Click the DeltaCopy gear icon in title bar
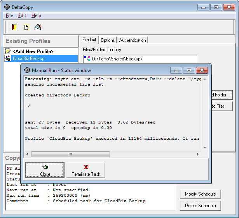Screen dimensions: 239x218 pos(7,7)
